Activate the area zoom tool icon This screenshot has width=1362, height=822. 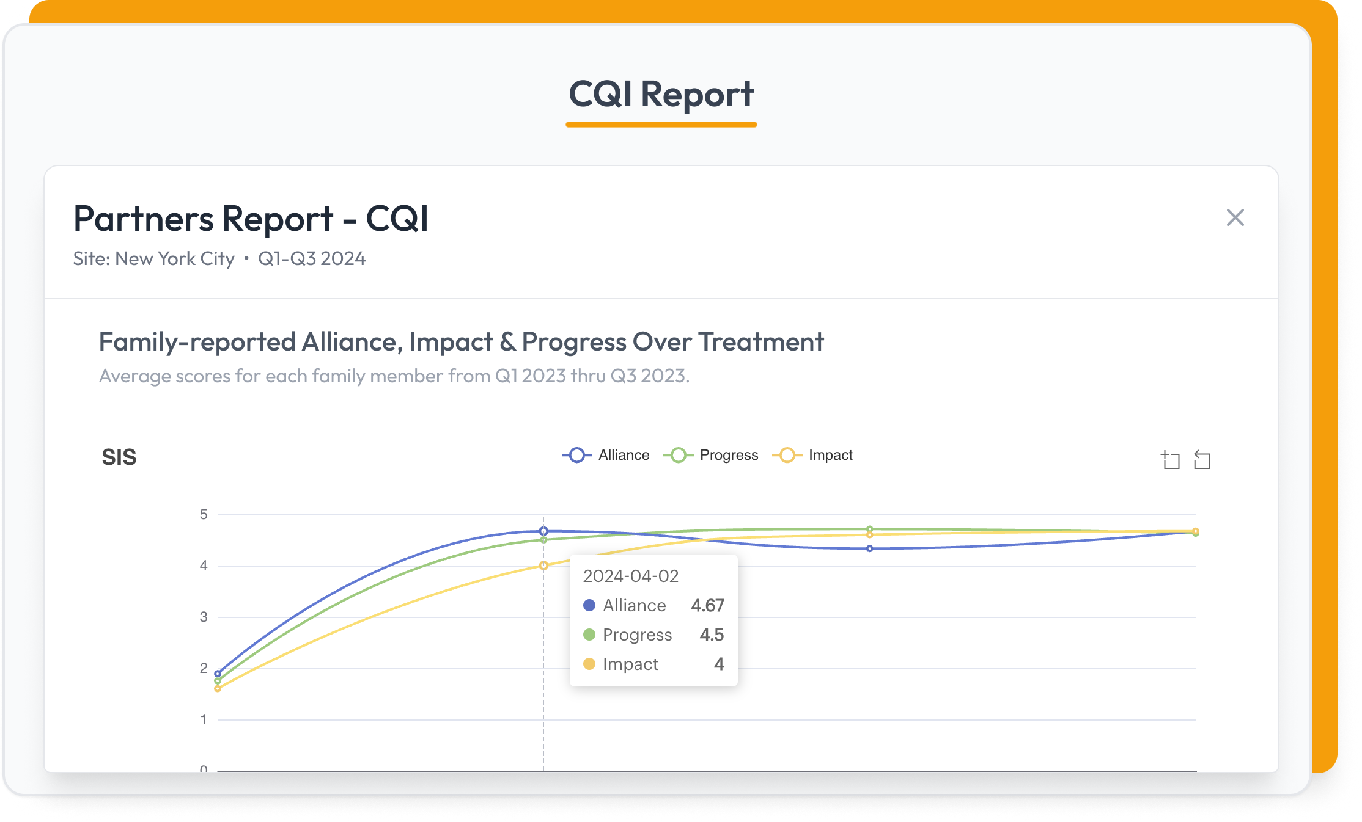point(1170,459)
